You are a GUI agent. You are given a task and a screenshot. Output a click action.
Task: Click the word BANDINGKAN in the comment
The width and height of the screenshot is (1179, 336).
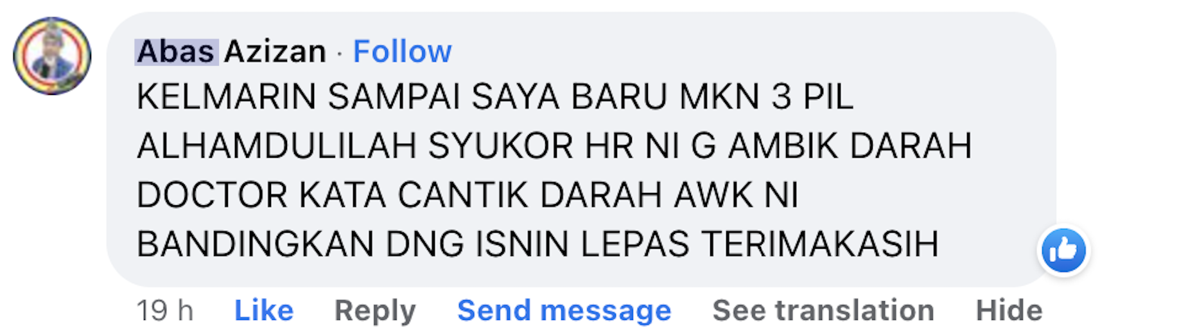coord(255,244)
